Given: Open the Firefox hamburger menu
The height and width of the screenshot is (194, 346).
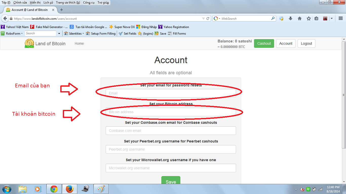Looking at the screenshot, I should [x=340, y=18].
